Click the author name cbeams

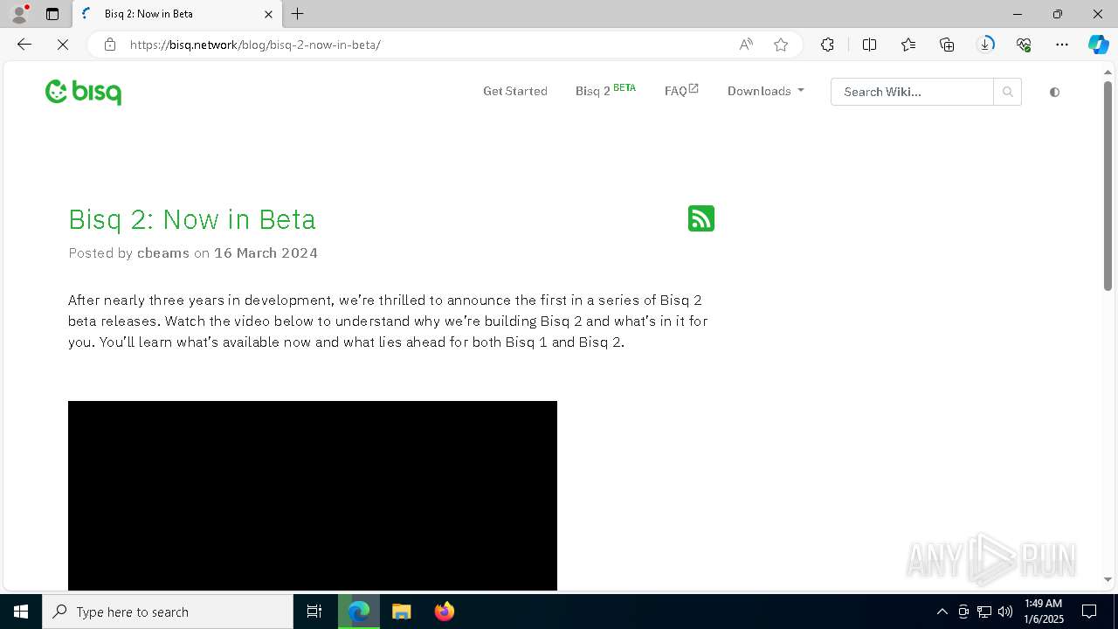[x=163, y=252]
